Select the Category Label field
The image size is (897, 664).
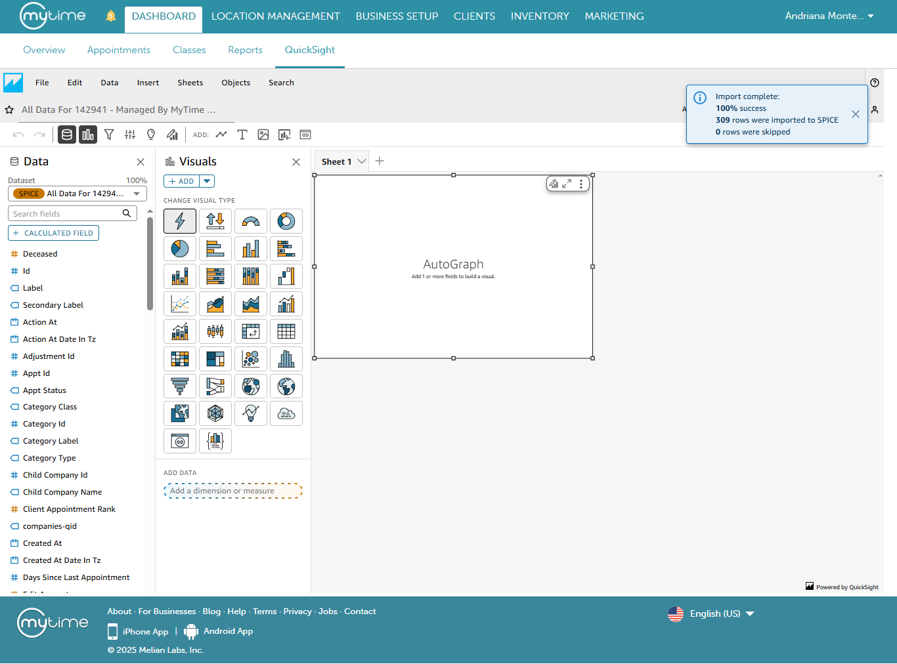coord(51,441)
